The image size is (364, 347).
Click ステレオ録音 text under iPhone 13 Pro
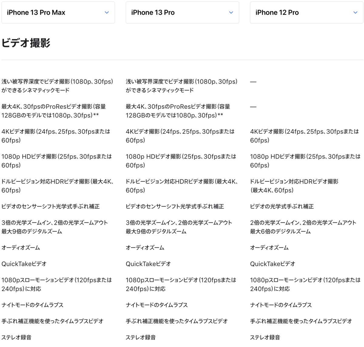pos(141,337)
